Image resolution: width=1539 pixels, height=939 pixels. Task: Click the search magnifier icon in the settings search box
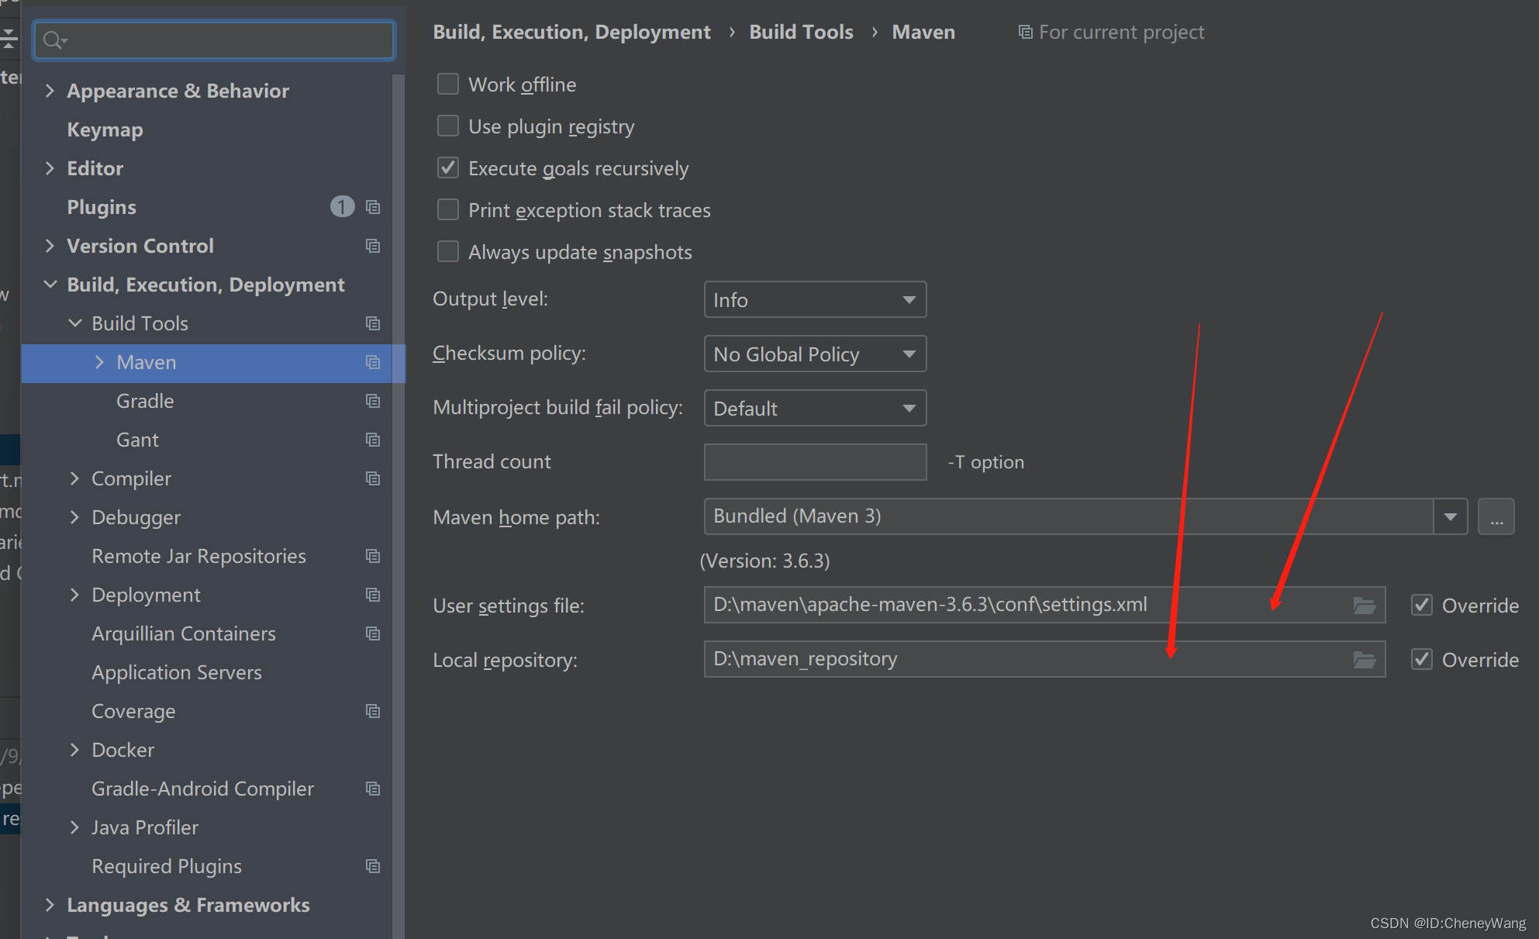[x=54, y=40]
